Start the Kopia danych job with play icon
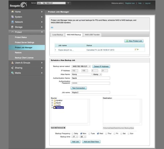Viewport: 164px width, 149px height. tap(138, 49)
